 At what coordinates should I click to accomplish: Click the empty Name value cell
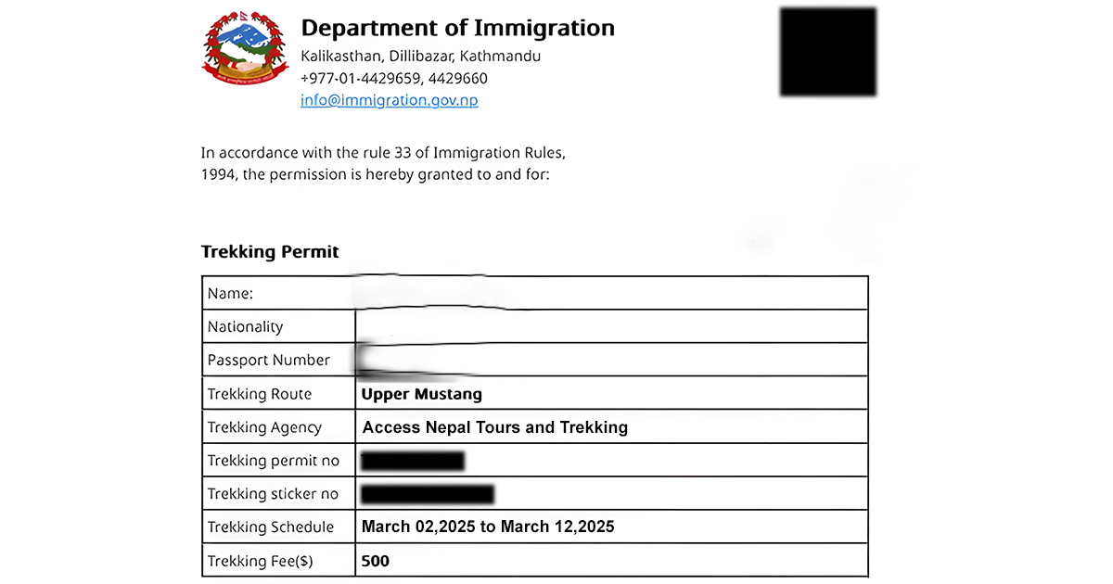click(610, 294)
